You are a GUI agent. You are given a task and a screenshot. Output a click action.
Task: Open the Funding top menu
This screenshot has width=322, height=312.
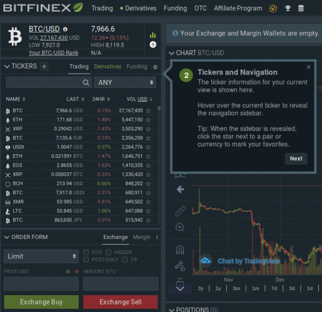(175, 8)
